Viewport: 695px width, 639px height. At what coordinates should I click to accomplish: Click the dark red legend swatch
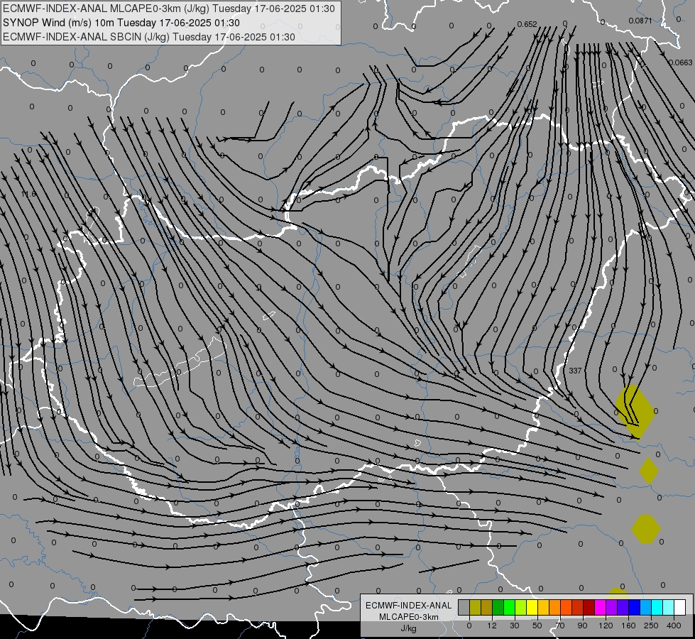589,607
